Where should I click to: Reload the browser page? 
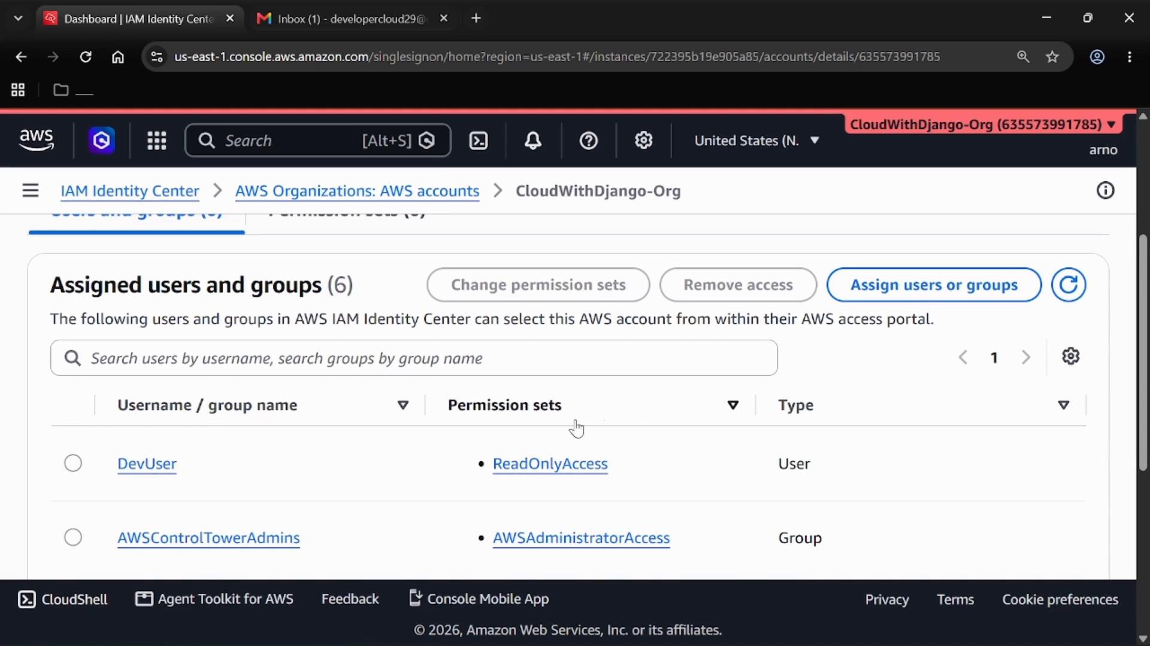tap(86, 57)
